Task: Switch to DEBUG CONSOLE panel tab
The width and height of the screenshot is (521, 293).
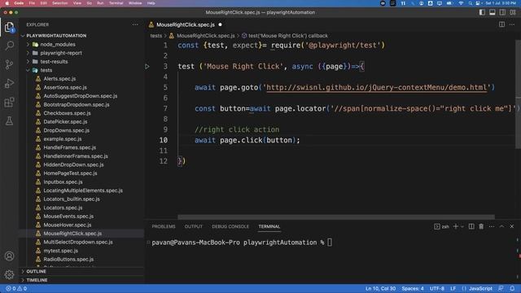Action: coord(230,226)
